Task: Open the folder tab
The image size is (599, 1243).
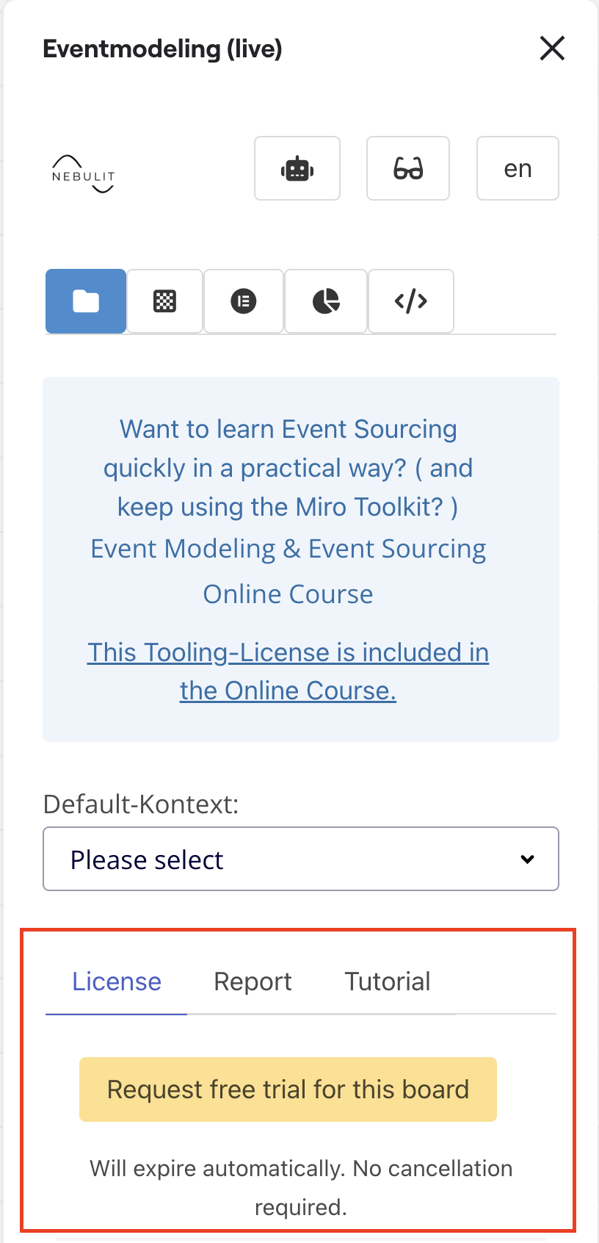Action: coord(86,301)
